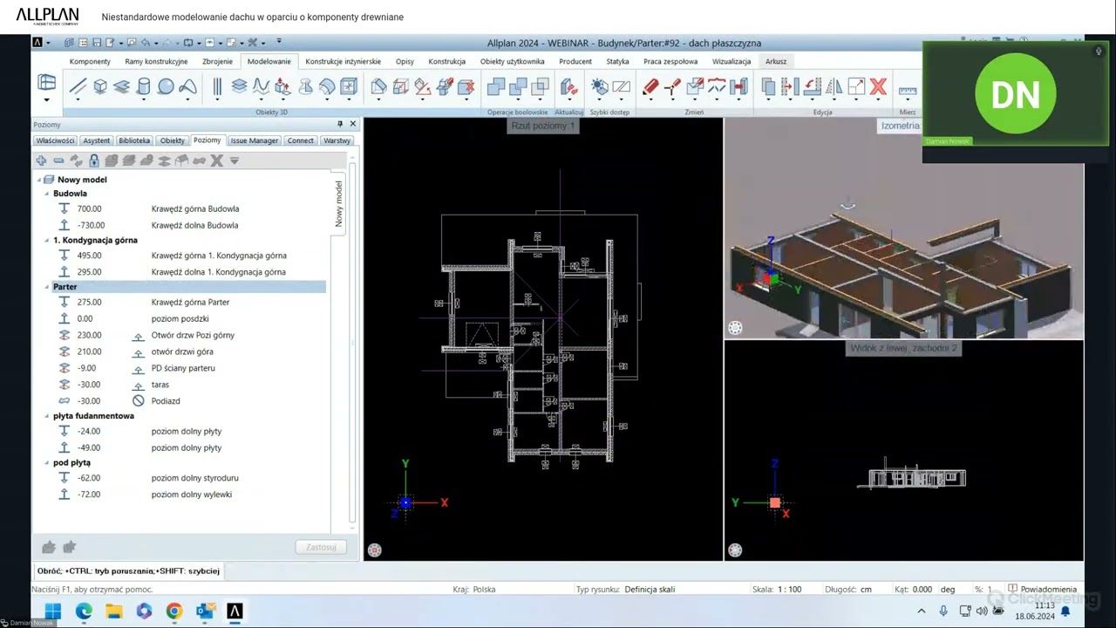This screenshot has height=628, width=1116.
Task: Select the 3D surface curve tool
Action: (x=187, y=86)
